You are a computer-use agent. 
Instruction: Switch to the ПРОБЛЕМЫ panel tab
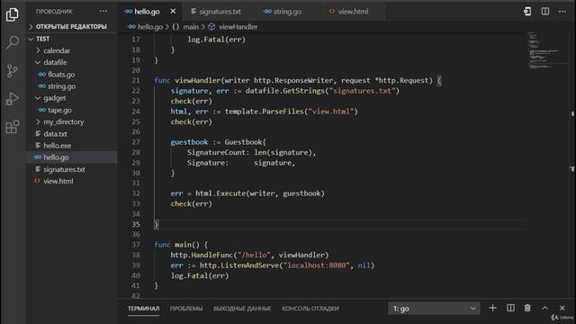point(186,309)
